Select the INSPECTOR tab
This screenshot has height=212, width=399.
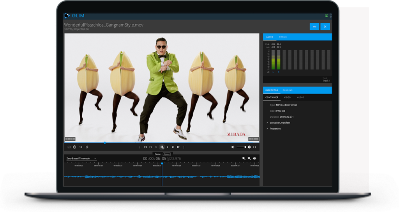pyautogui.click(x=272, y=90)
